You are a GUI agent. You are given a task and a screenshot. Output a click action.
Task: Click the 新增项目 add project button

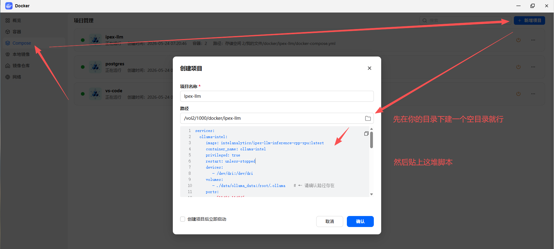(529, 20)
